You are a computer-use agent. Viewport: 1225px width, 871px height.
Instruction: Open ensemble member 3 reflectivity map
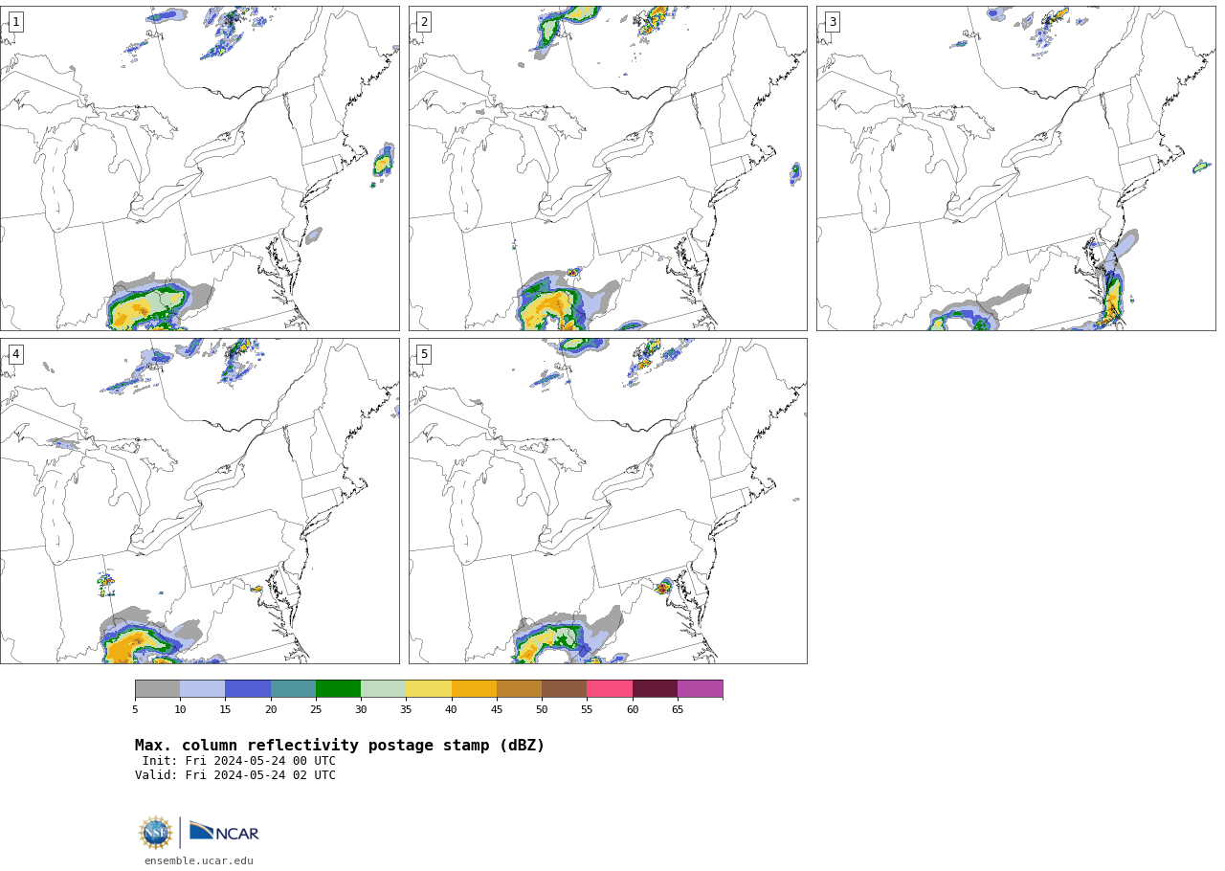coord(1015,168)
